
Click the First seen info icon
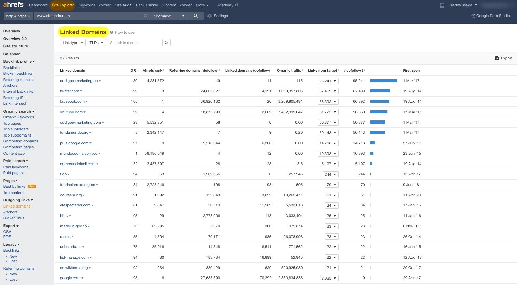421,70
